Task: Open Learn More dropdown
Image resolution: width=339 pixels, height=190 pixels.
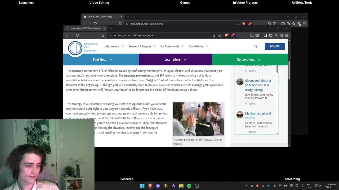Action: (176, 60)
